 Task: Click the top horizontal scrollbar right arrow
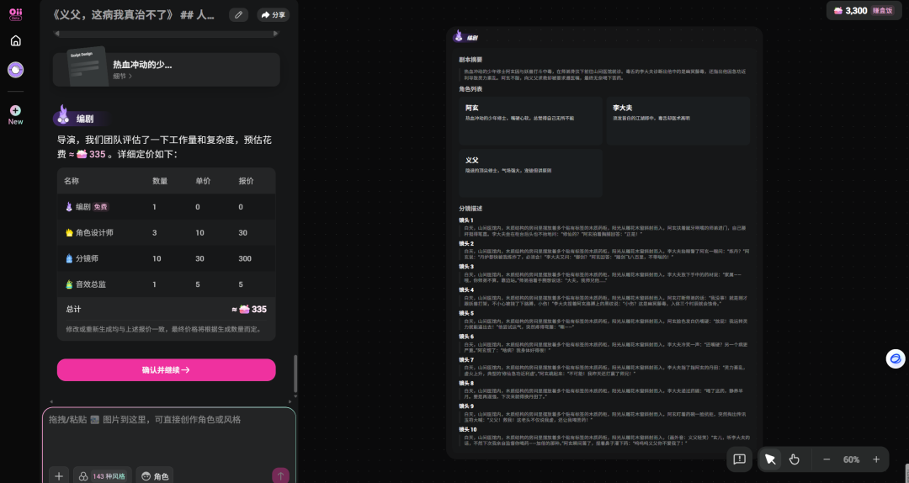coord(276,34)
